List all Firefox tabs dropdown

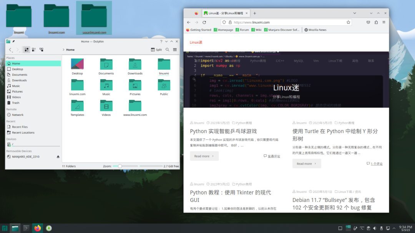pyautogui.click(x=355, y=13)
